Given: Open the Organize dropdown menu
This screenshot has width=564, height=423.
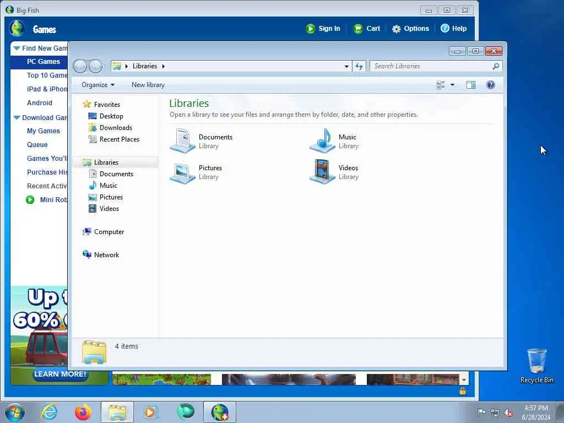Looking at the screenshot, I should click(x=98, y=85).
